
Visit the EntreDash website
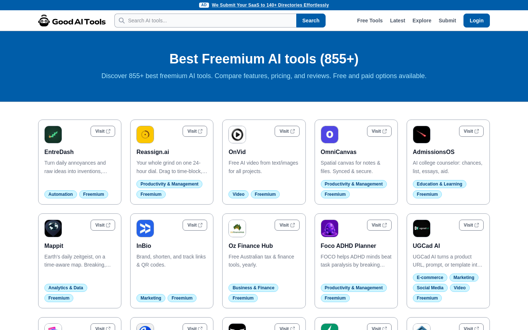click(x=103, y=131)
